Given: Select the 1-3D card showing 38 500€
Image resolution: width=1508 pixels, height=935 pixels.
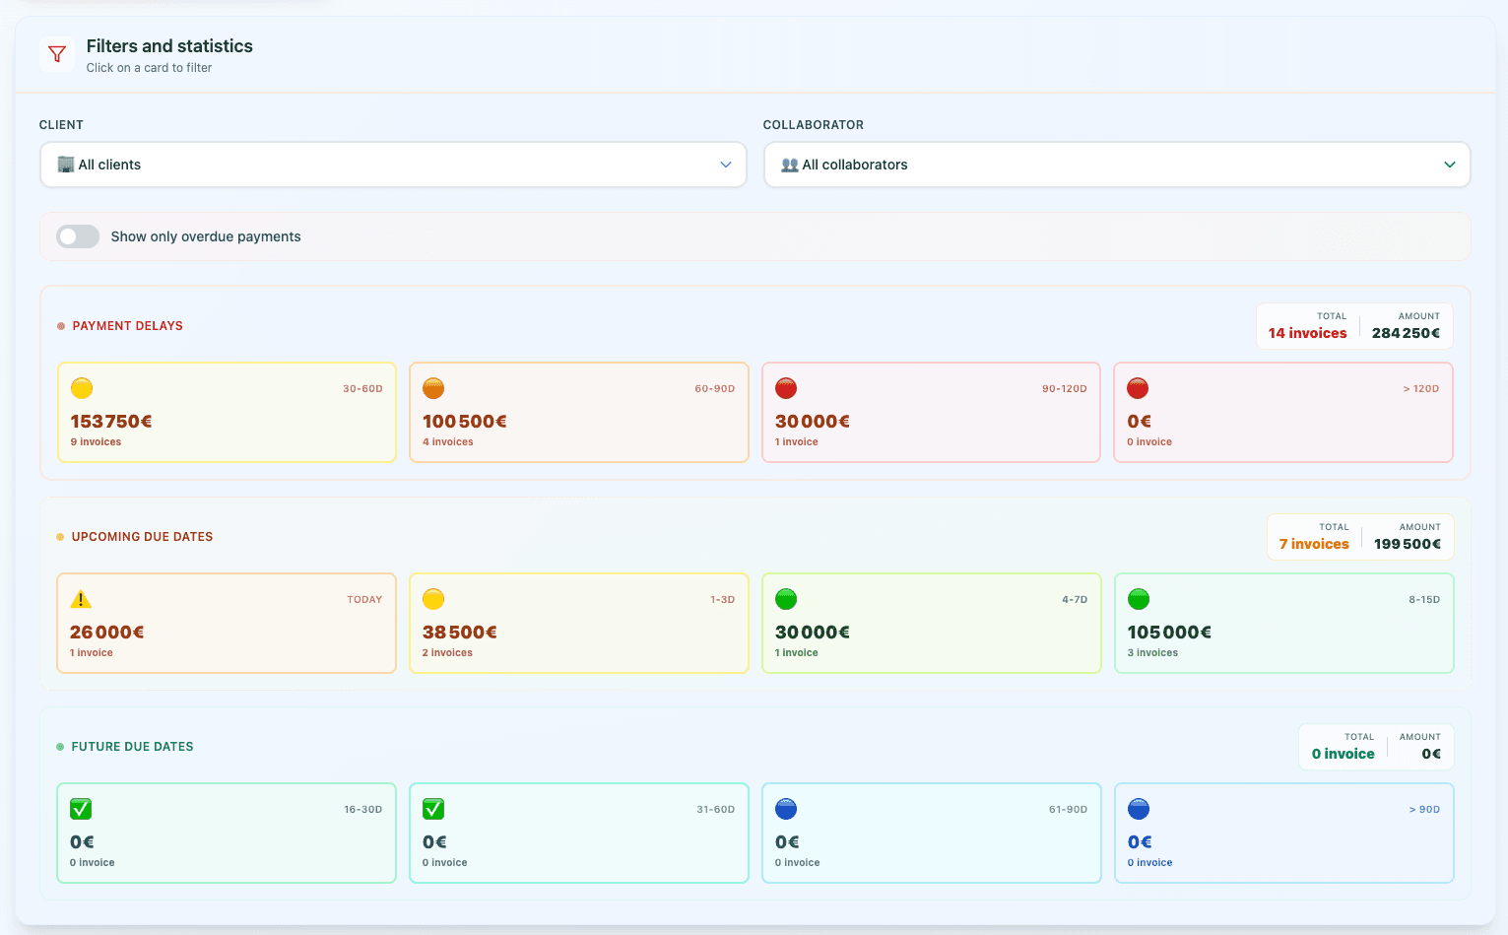Looking at the screenshot, I should point(578,624).
